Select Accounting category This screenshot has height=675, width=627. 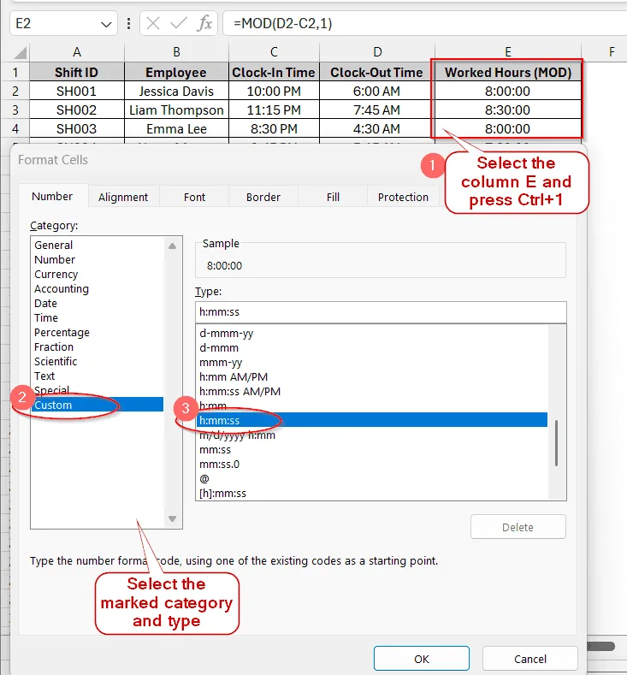(98, 289)
